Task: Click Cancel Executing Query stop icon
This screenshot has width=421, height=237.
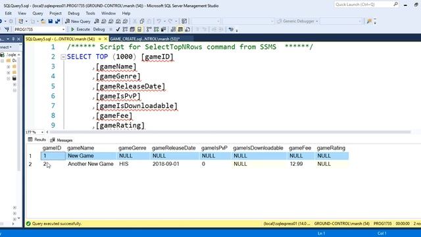Action: (111, 29)
